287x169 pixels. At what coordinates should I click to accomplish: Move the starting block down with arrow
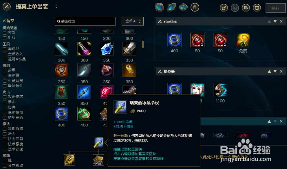275,21
